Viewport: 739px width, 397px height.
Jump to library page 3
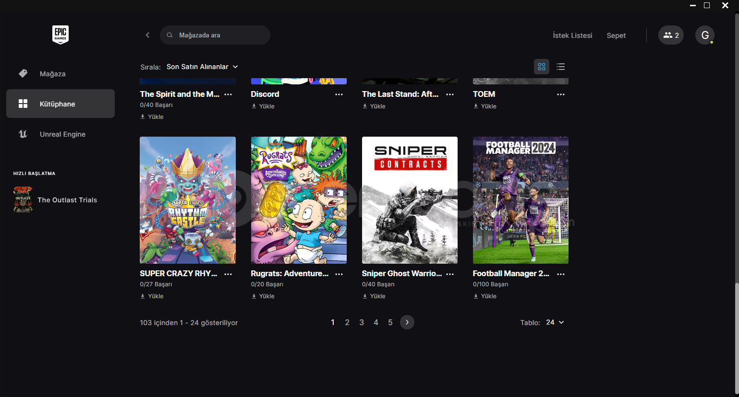(362, 322)
